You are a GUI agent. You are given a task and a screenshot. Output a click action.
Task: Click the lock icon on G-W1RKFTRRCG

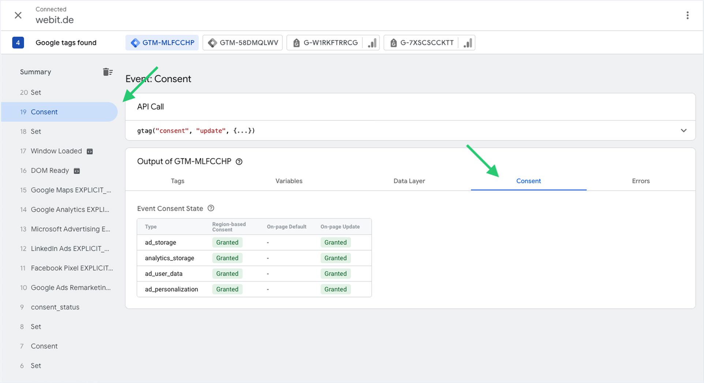[296, 42]
